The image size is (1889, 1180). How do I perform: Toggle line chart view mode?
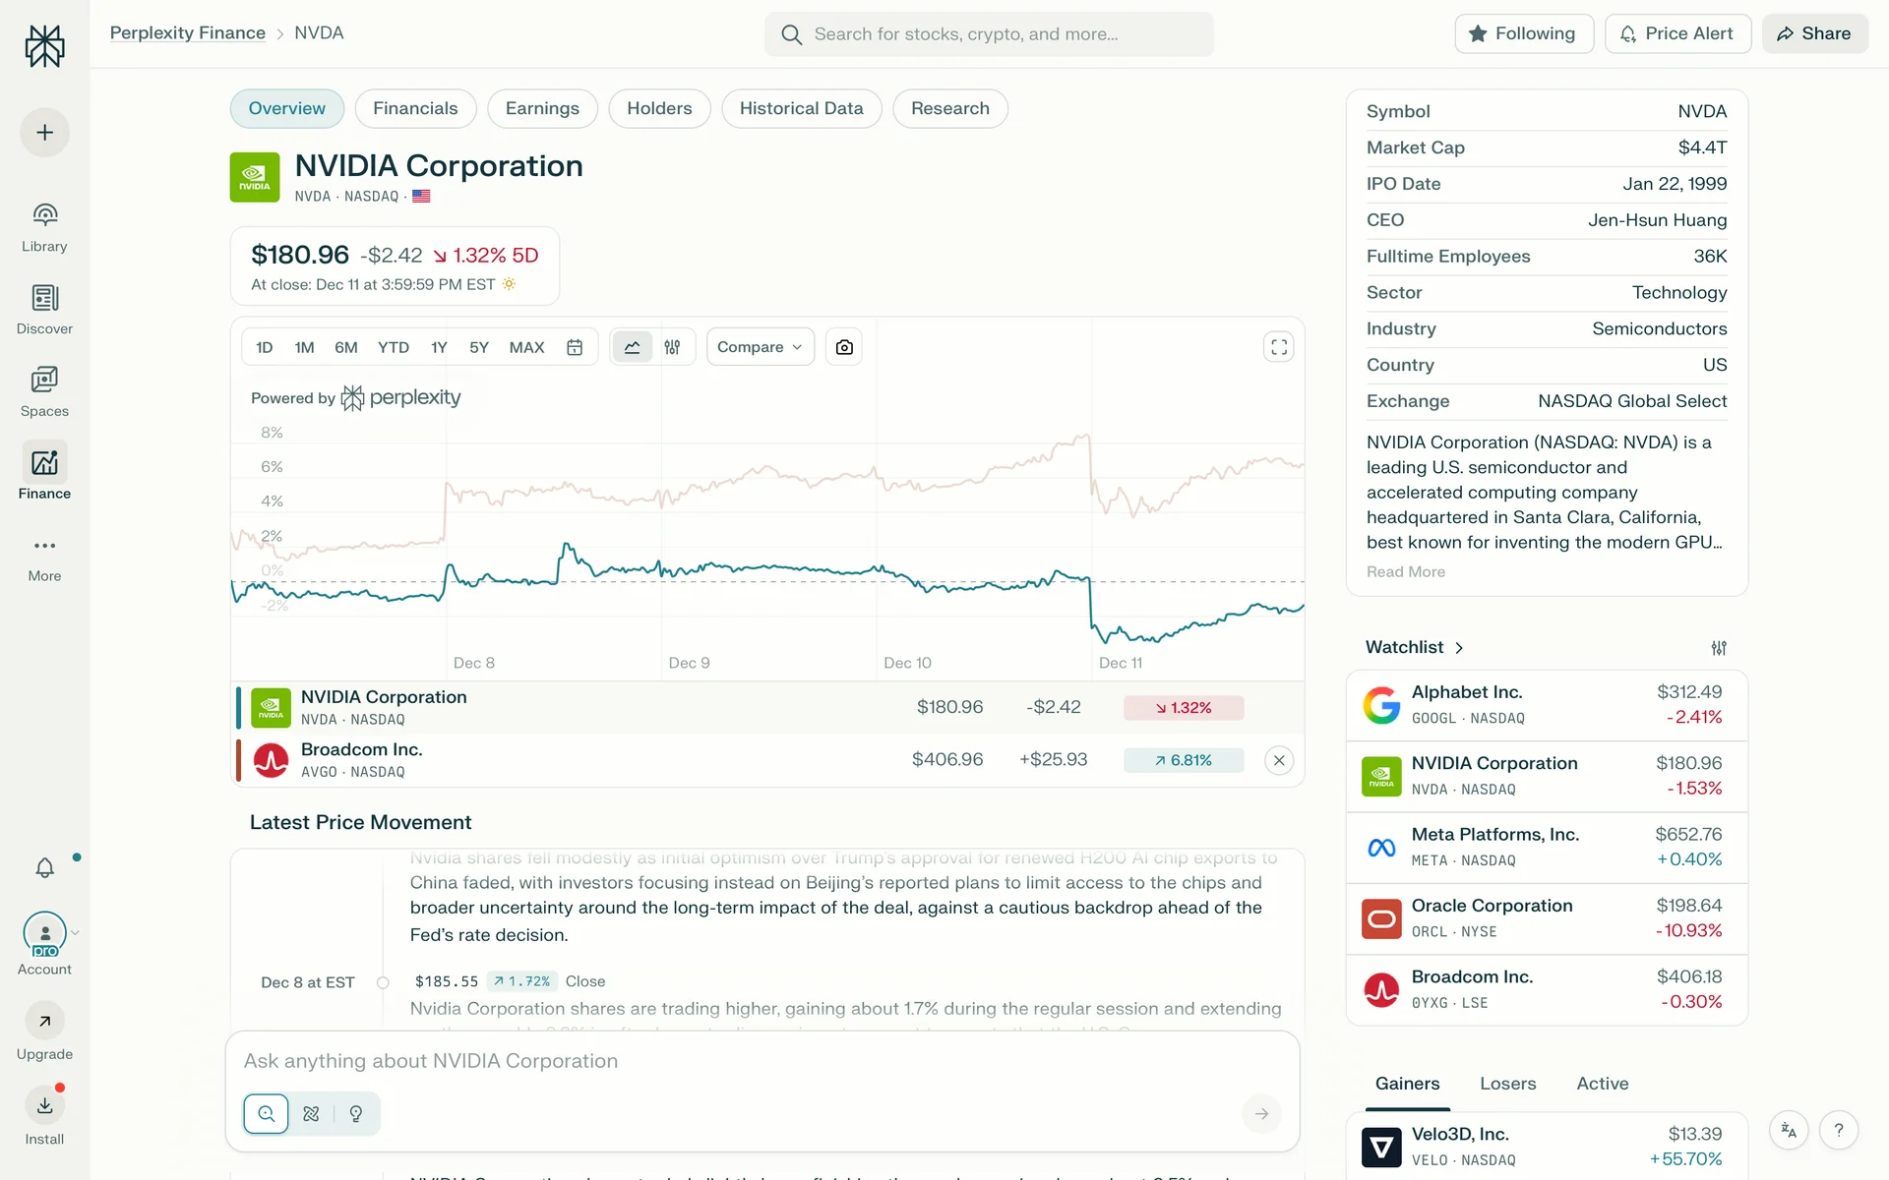[632, 347]
